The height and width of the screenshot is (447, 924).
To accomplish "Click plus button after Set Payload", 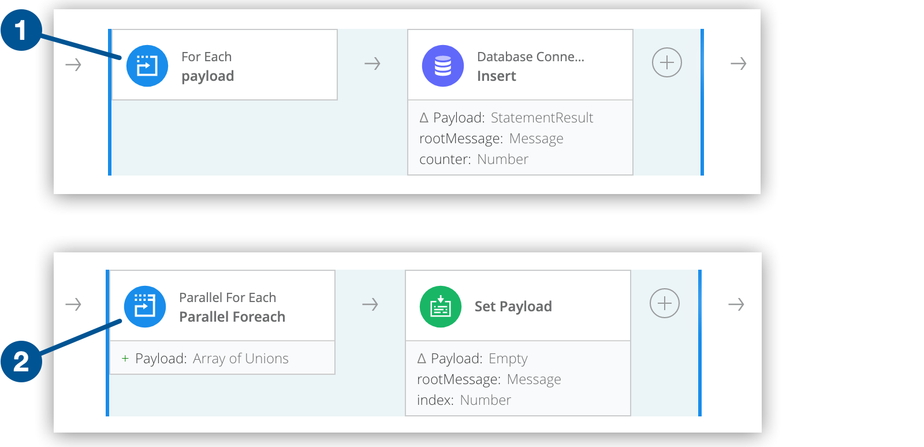I will tap(664, 303).
